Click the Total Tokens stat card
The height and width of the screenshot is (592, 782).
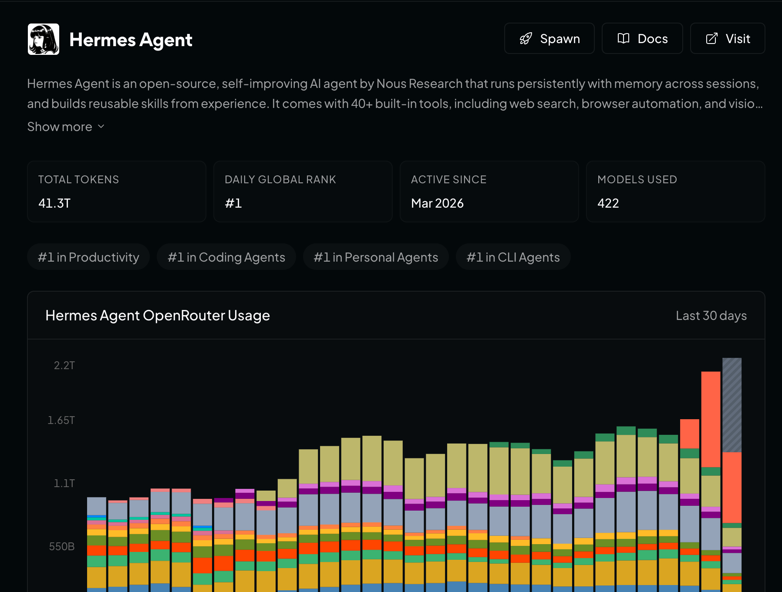[x=117, y=192]
